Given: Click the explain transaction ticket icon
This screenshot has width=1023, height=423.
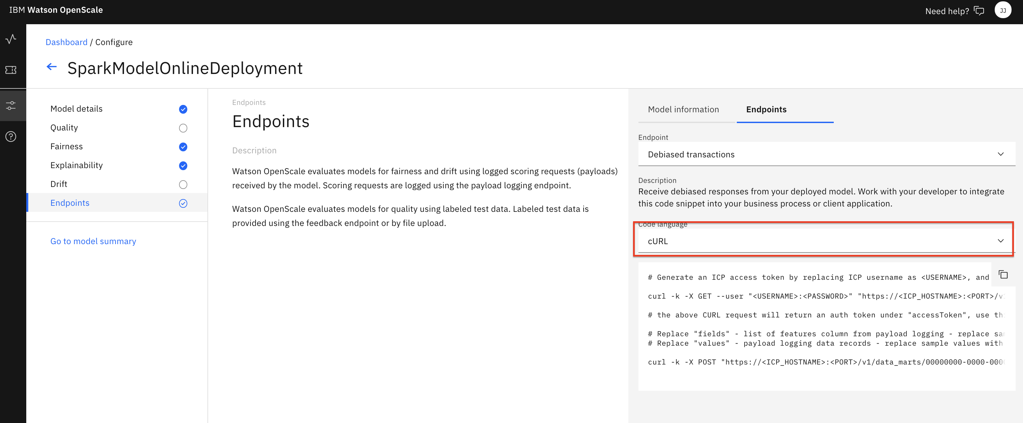Looking at the screenshot, I should 11,70.
